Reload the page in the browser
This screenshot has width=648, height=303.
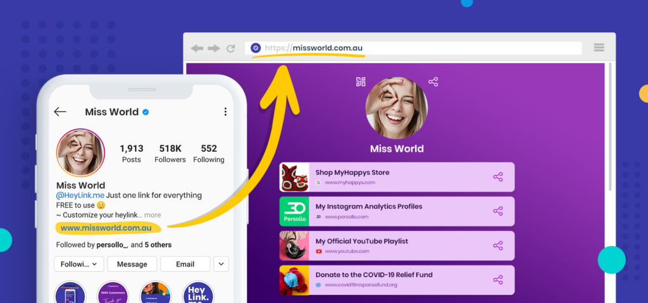[231, 48]
